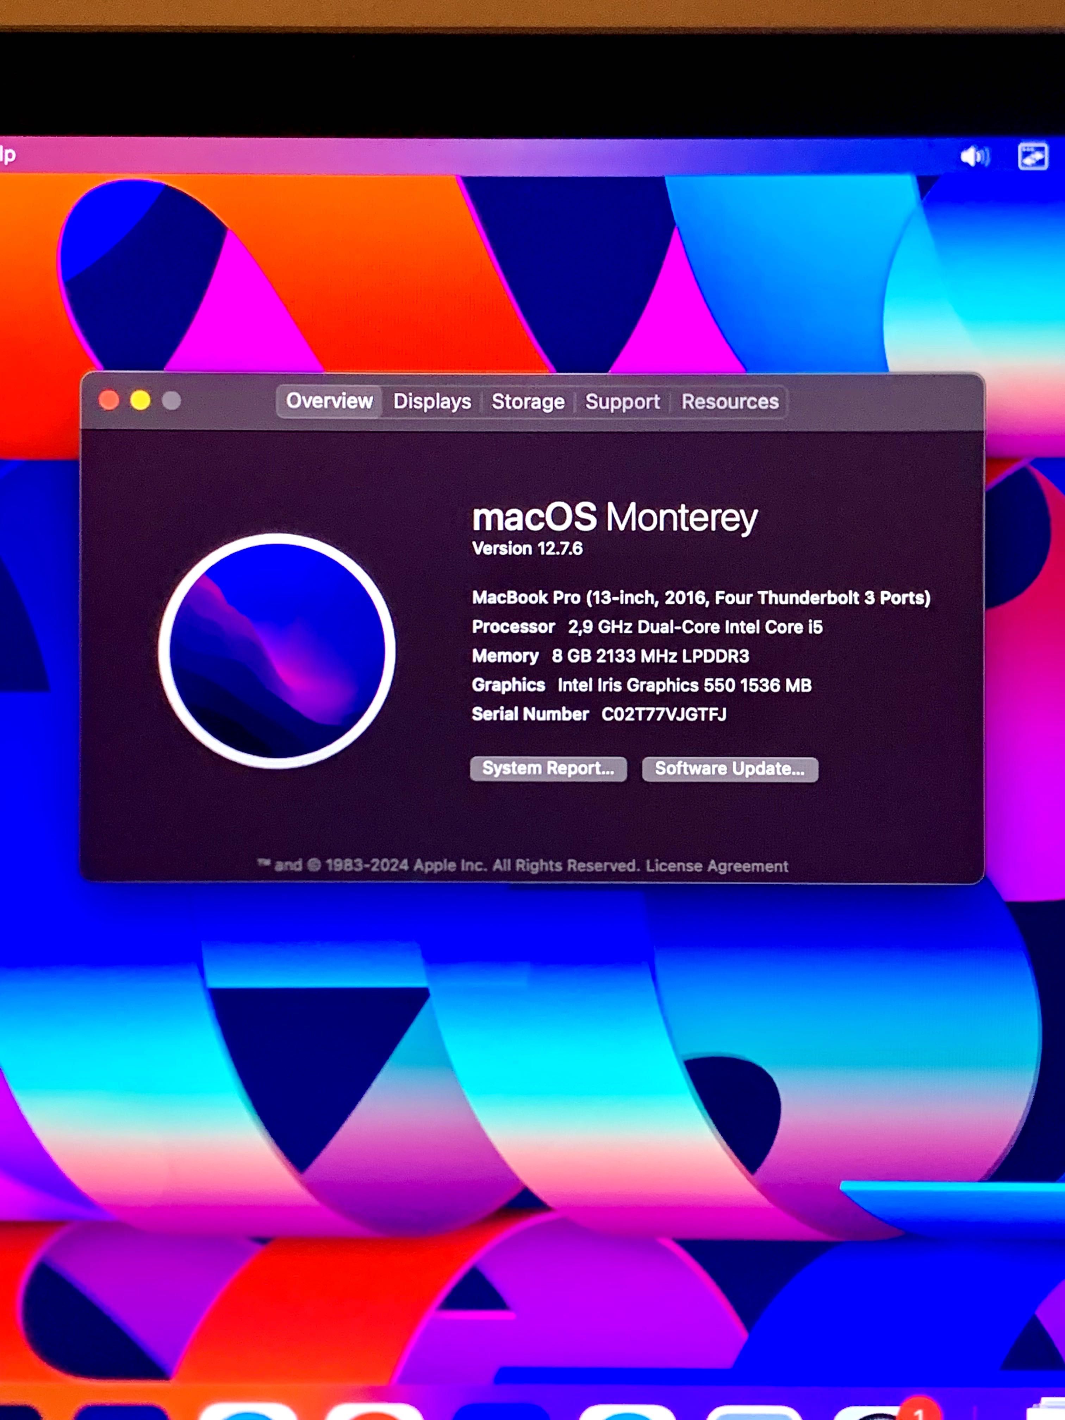Click the Software Update button

point(730,769)
